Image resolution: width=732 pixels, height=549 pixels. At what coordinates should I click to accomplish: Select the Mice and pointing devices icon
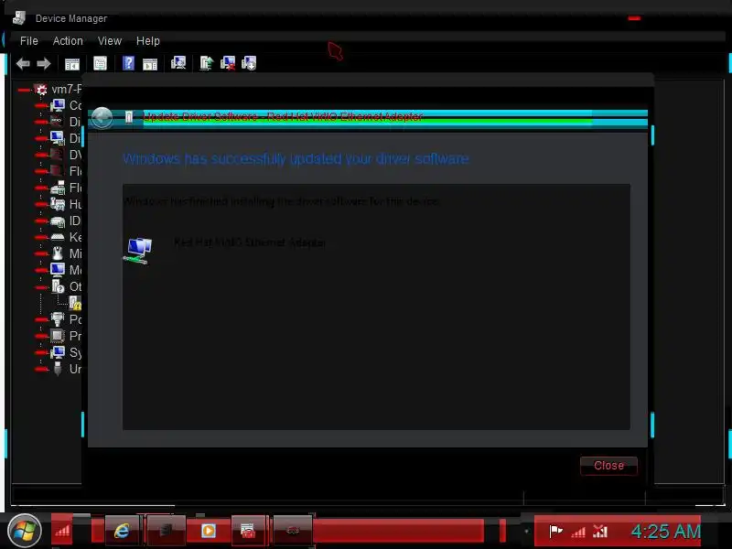pos(58,253)
